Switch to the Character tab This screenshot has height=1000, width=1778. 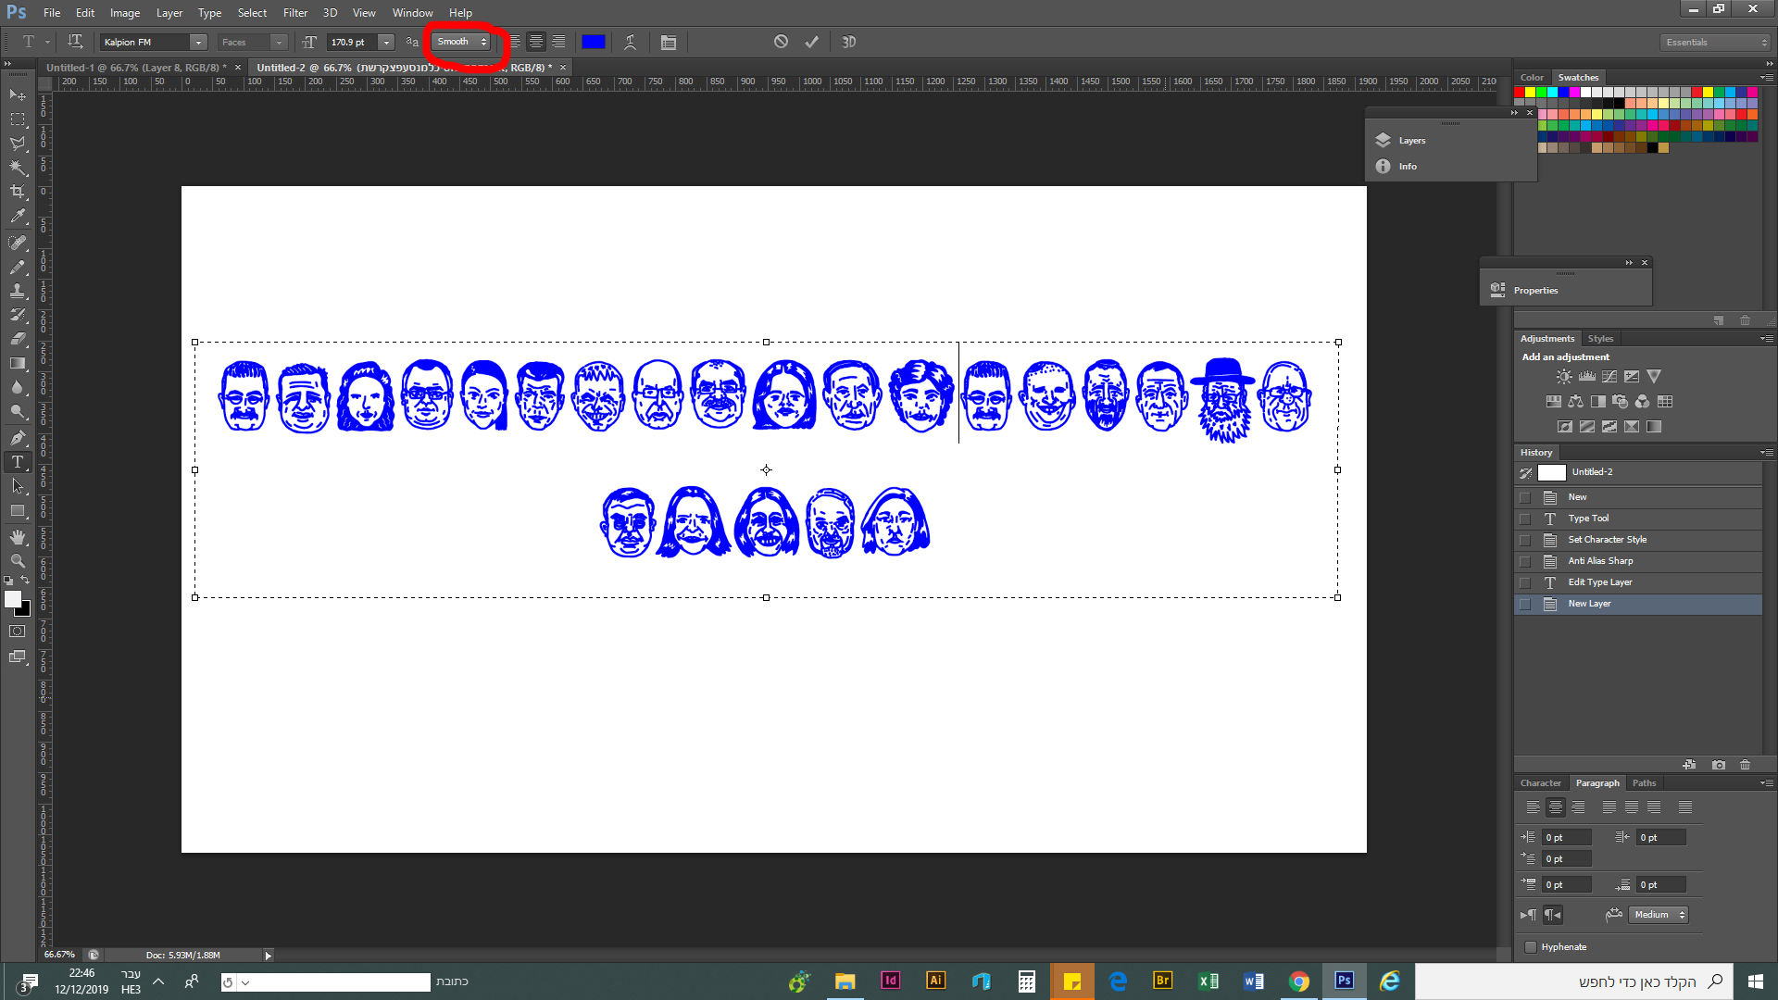(1540, 783)
